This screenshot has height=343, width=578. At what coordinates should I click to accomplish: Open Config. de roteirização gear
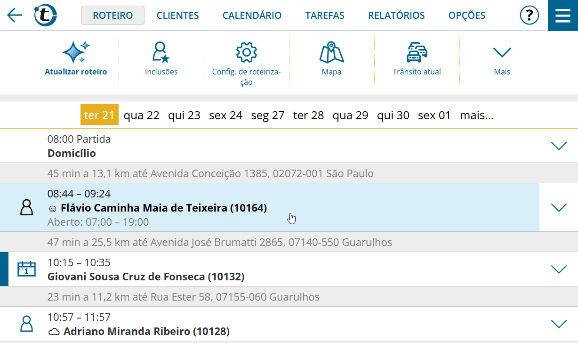[246, 53]
